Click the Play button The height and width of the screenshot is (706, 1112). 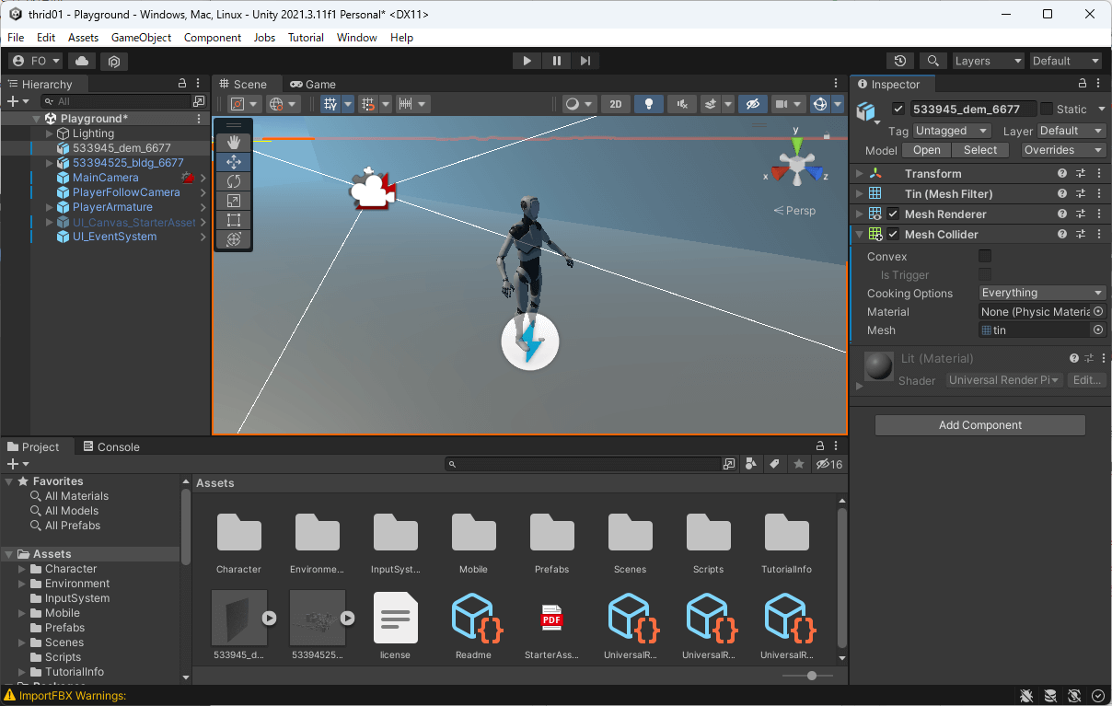(527, 61)
